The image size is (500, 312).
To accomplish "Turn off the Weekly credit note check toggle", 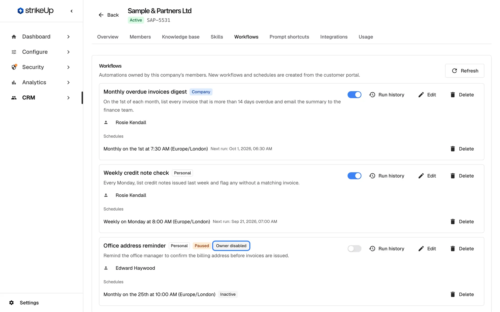I will coord(354,176).
